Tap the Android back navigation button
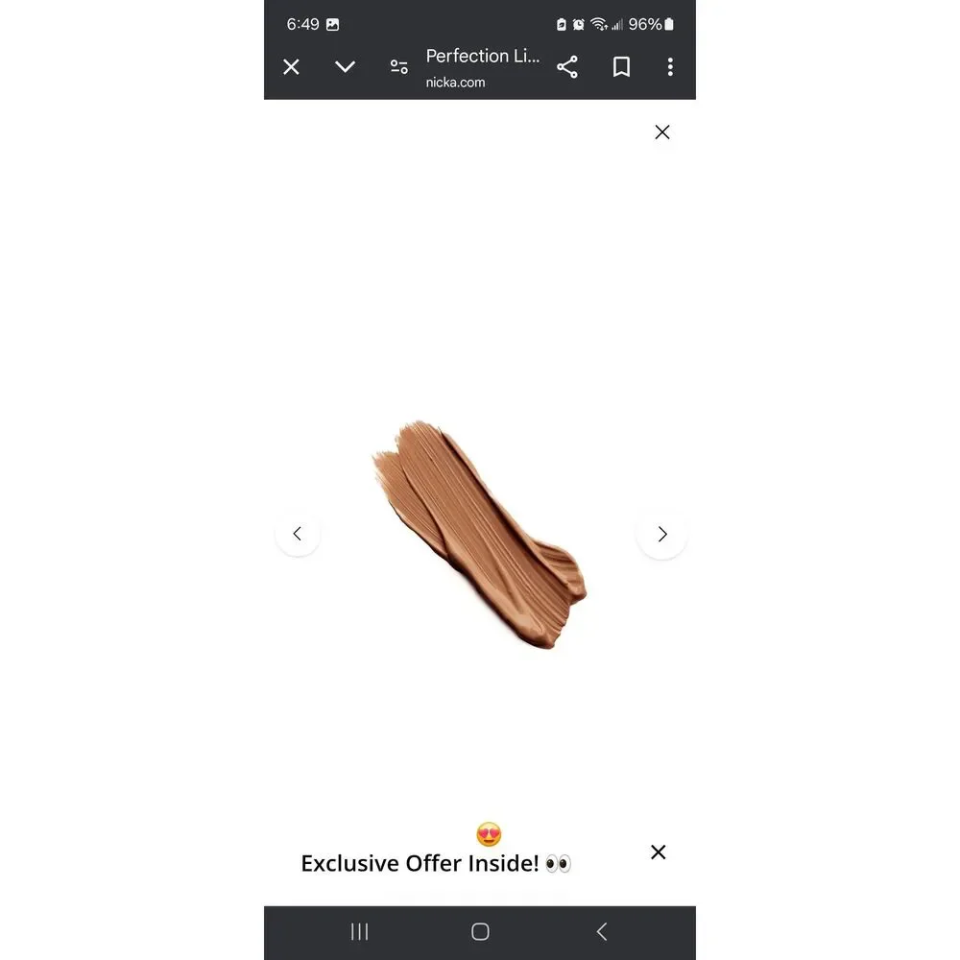960x960 pixels. pyautogui.click(x=602, y=932)
